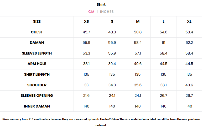This screenshot has width=203, height=131.
Task: Click the XL daman value 62.2
Action: click(189, 43)
